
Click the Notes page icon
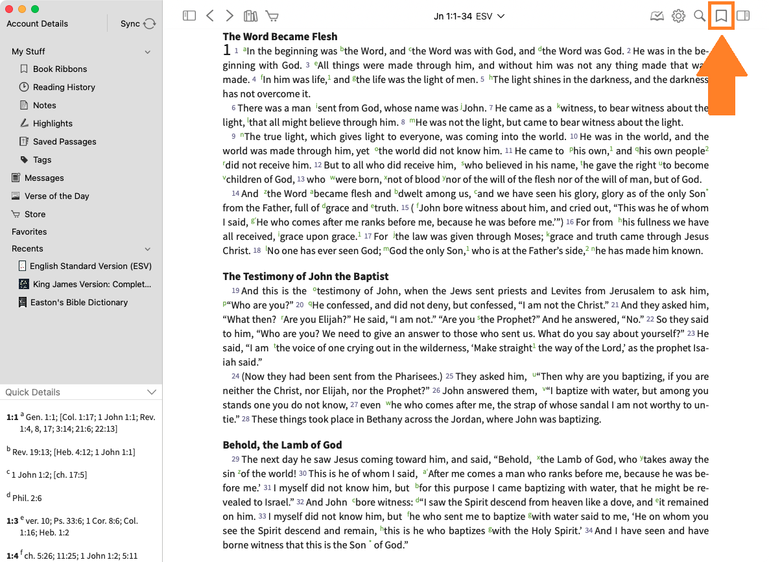23,105
